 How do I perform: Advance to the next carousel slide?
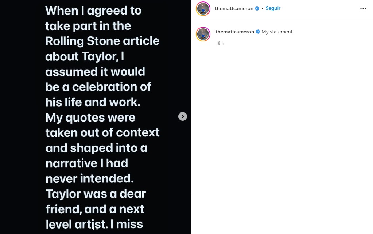tap(183, 116)
